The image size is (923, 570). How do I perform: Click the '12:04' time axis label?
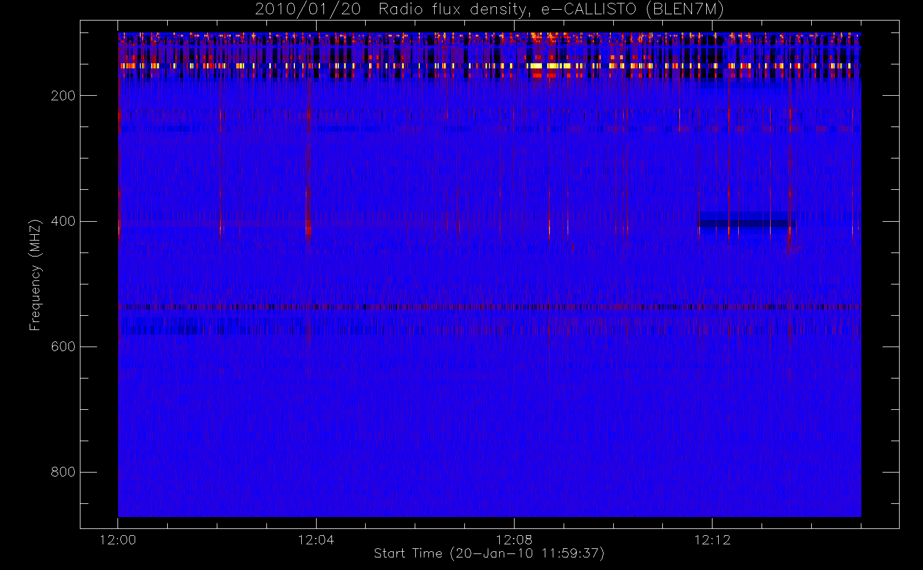pyautogui.click(x=316, y=540)
